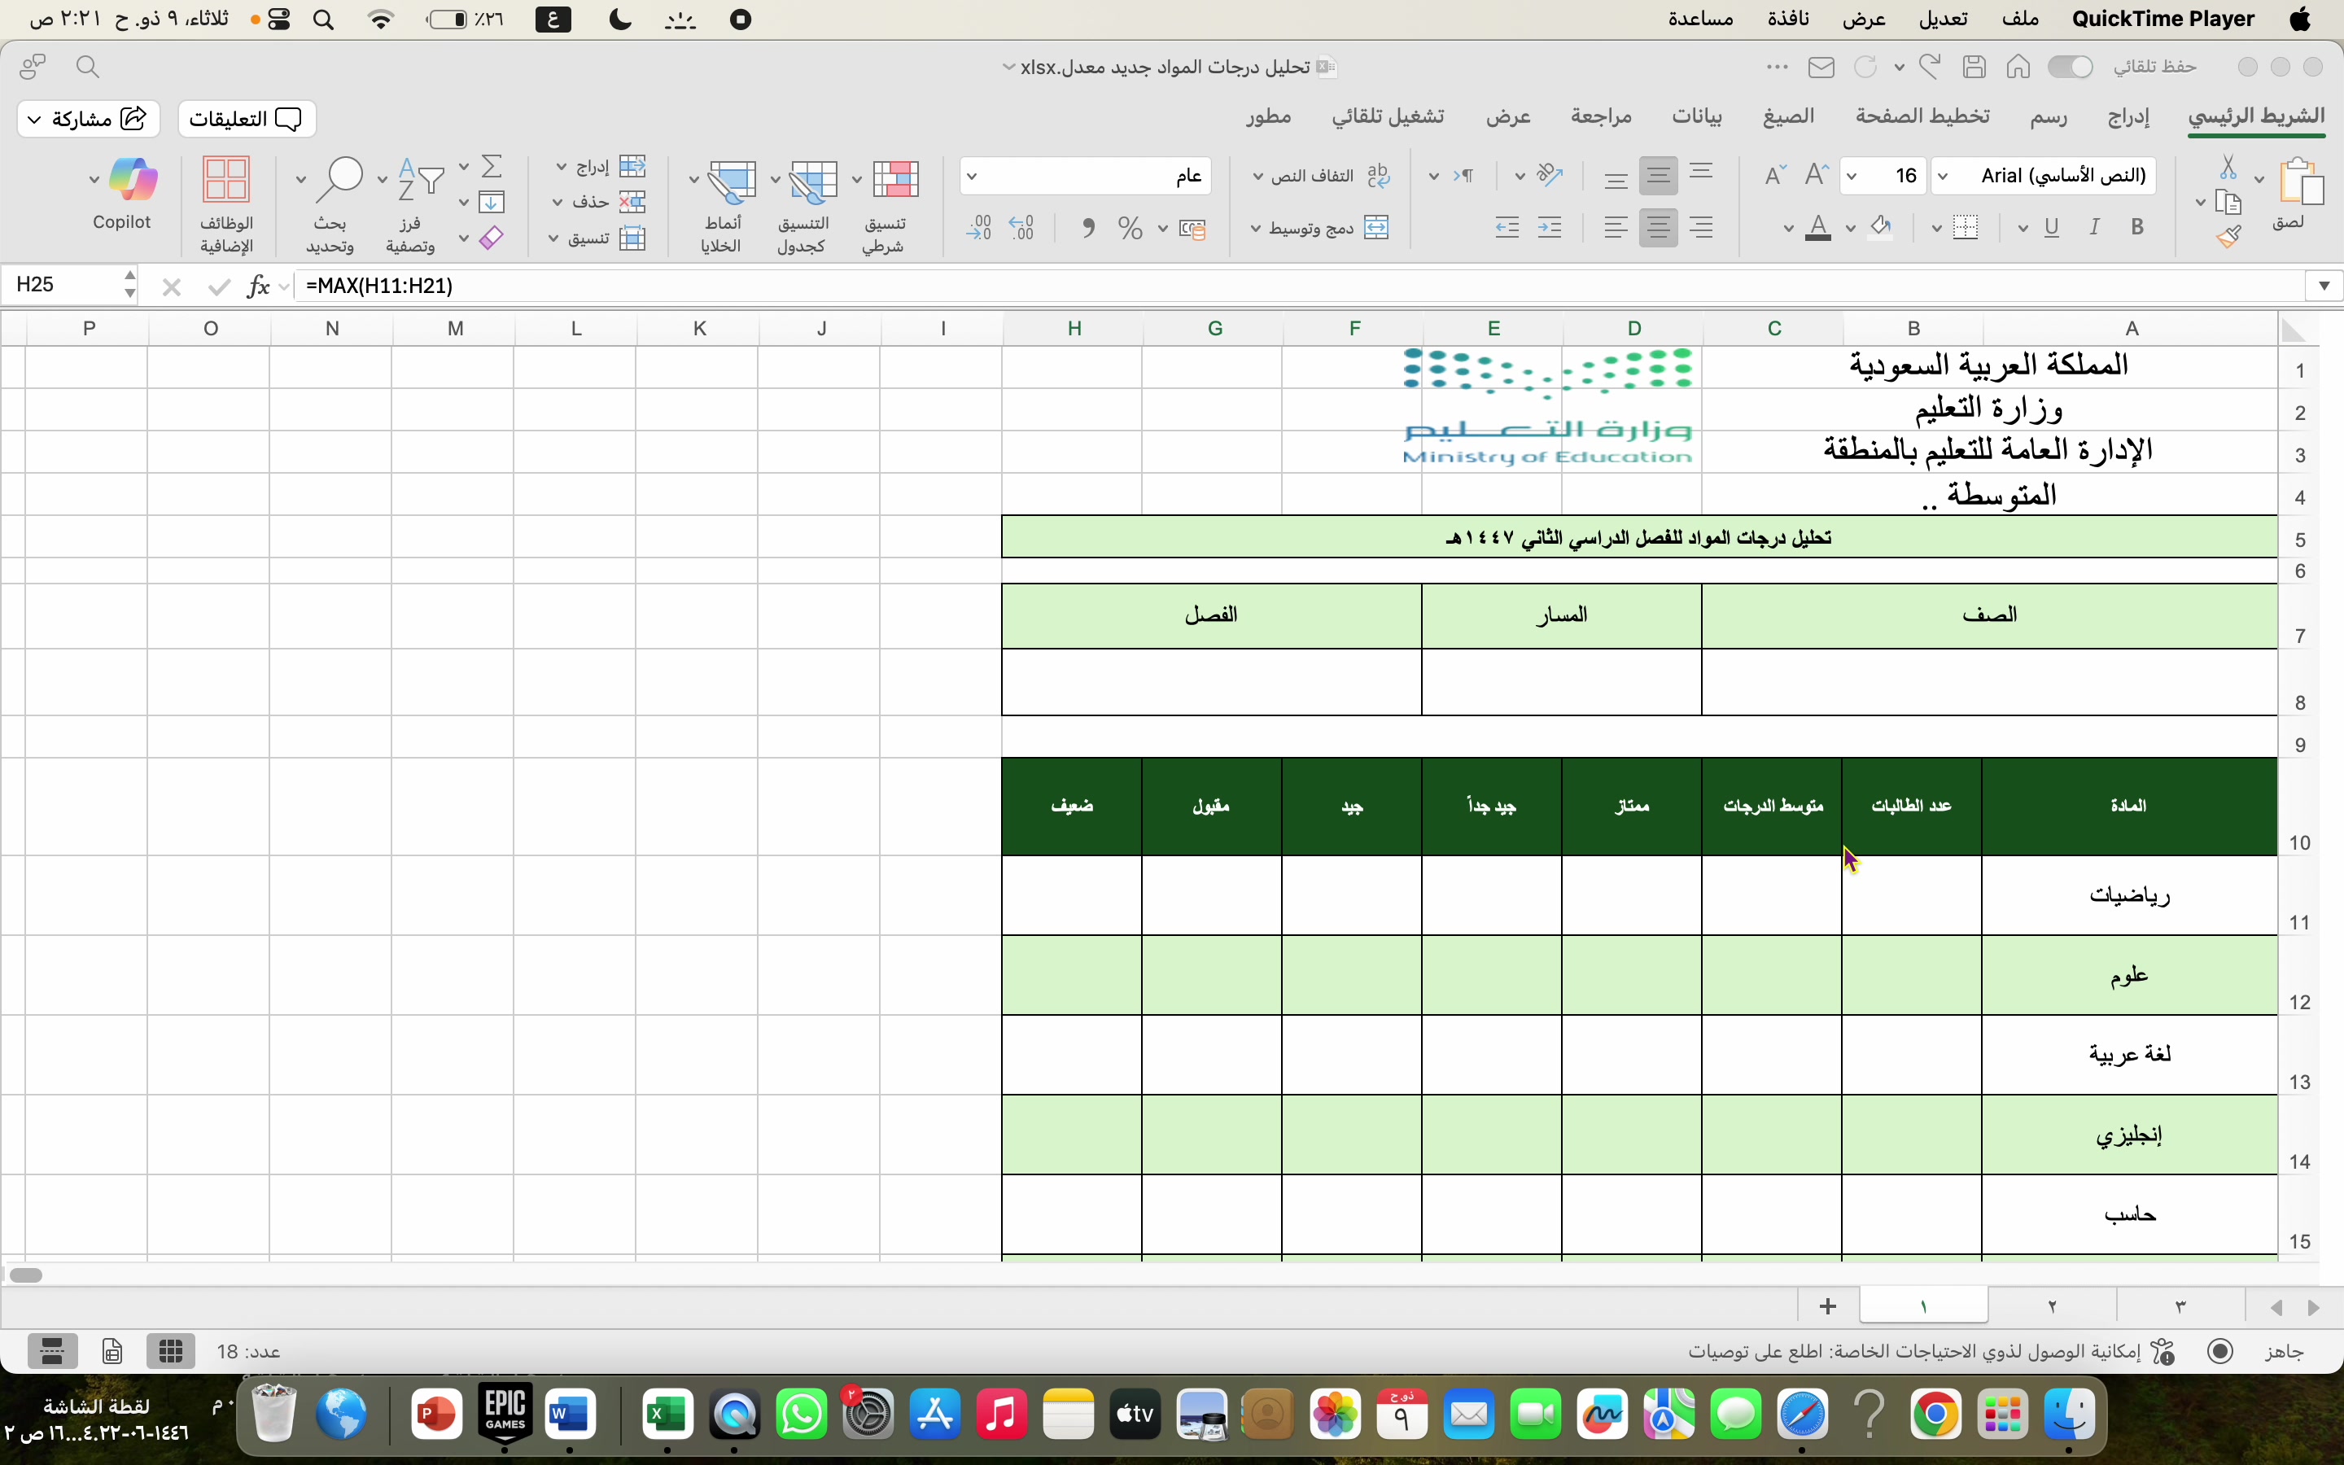Toggle bold formatting
This screenshot has width=2344, height=1465.
[x=2138, y=228]
